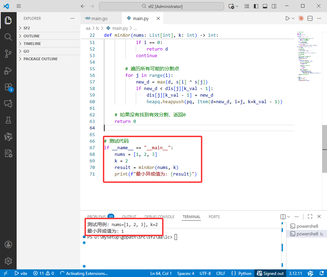Image resolution: width=327 pixels, height=277 pixels.
Task: Open the Testing flask view
Action: coord(8,120)
